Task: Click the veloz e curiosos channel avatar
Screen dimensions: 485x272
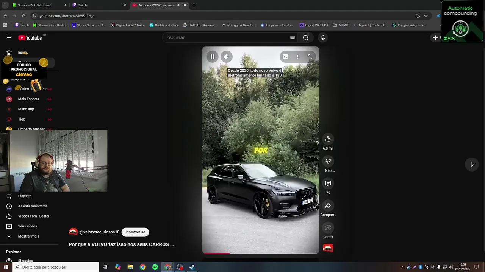Action: click(73, 232)
